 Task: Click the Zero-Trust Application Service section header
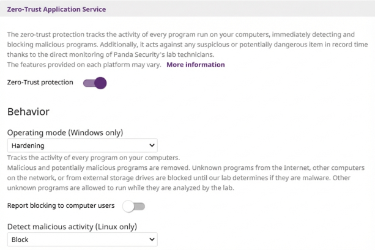click(57, 10)
